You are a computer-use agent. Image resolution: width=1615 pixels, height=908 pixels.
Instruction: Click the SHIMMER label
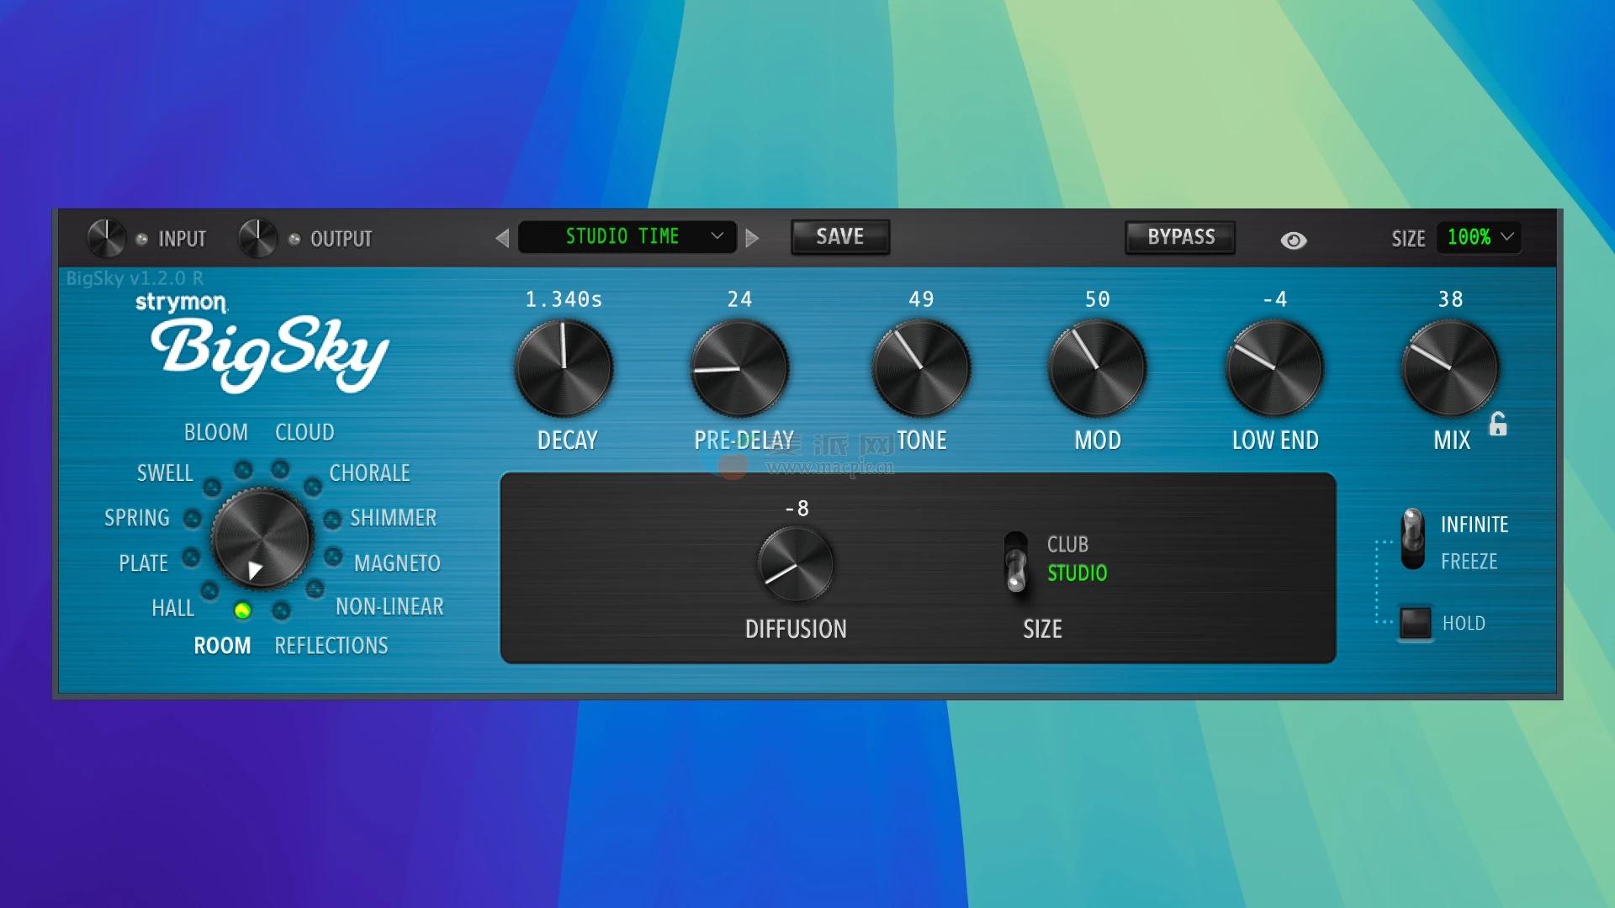(x=393, y=518)
